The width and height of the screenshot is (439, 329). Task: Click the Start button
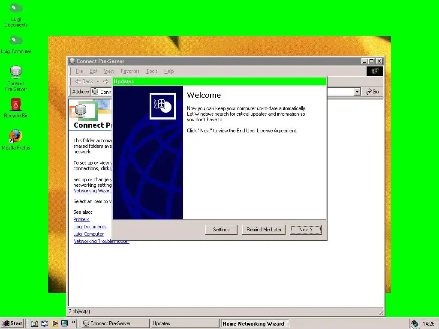pos(12,323)
